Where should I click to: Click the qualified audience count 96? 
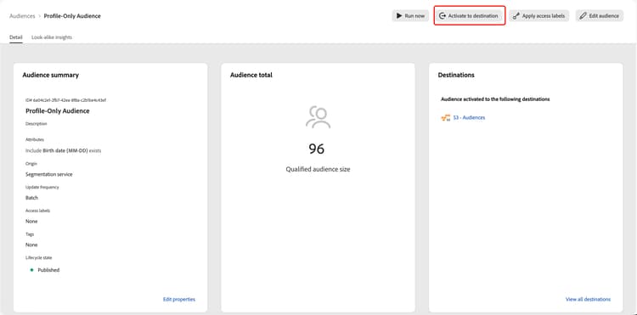click(x=317, y=149)
